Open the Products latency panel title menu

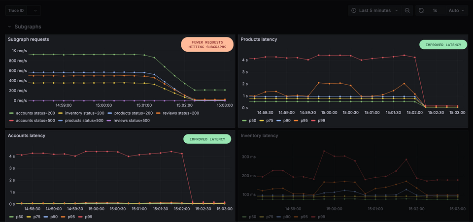tap(259, 39)
